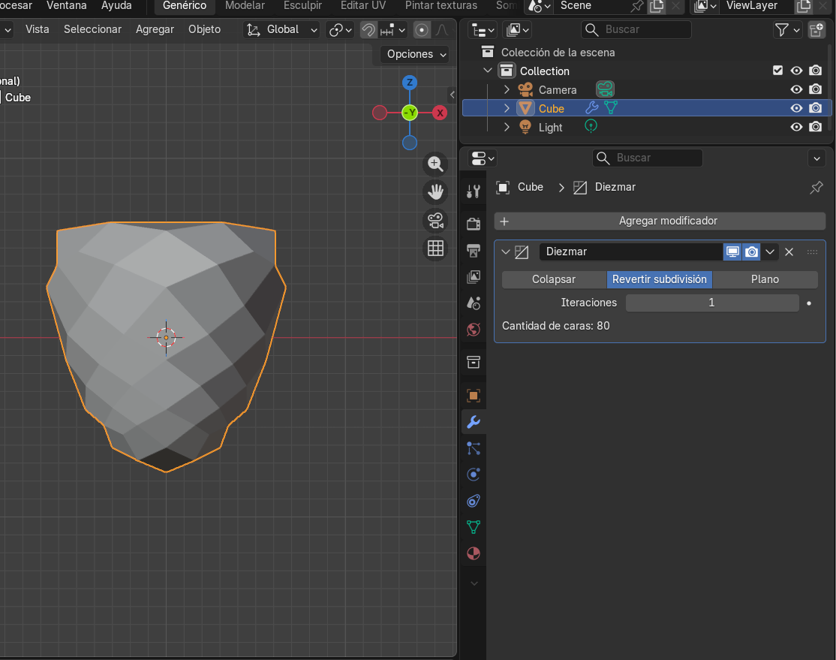Viewport: 836px width, 660px height.
Task: Click the zoom magnifier viewport icon
Action: [435, 164]
